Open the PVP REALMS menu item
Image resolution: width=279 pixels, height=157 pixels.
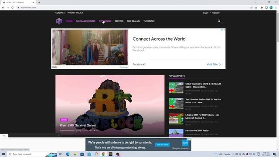coord(105,21)
